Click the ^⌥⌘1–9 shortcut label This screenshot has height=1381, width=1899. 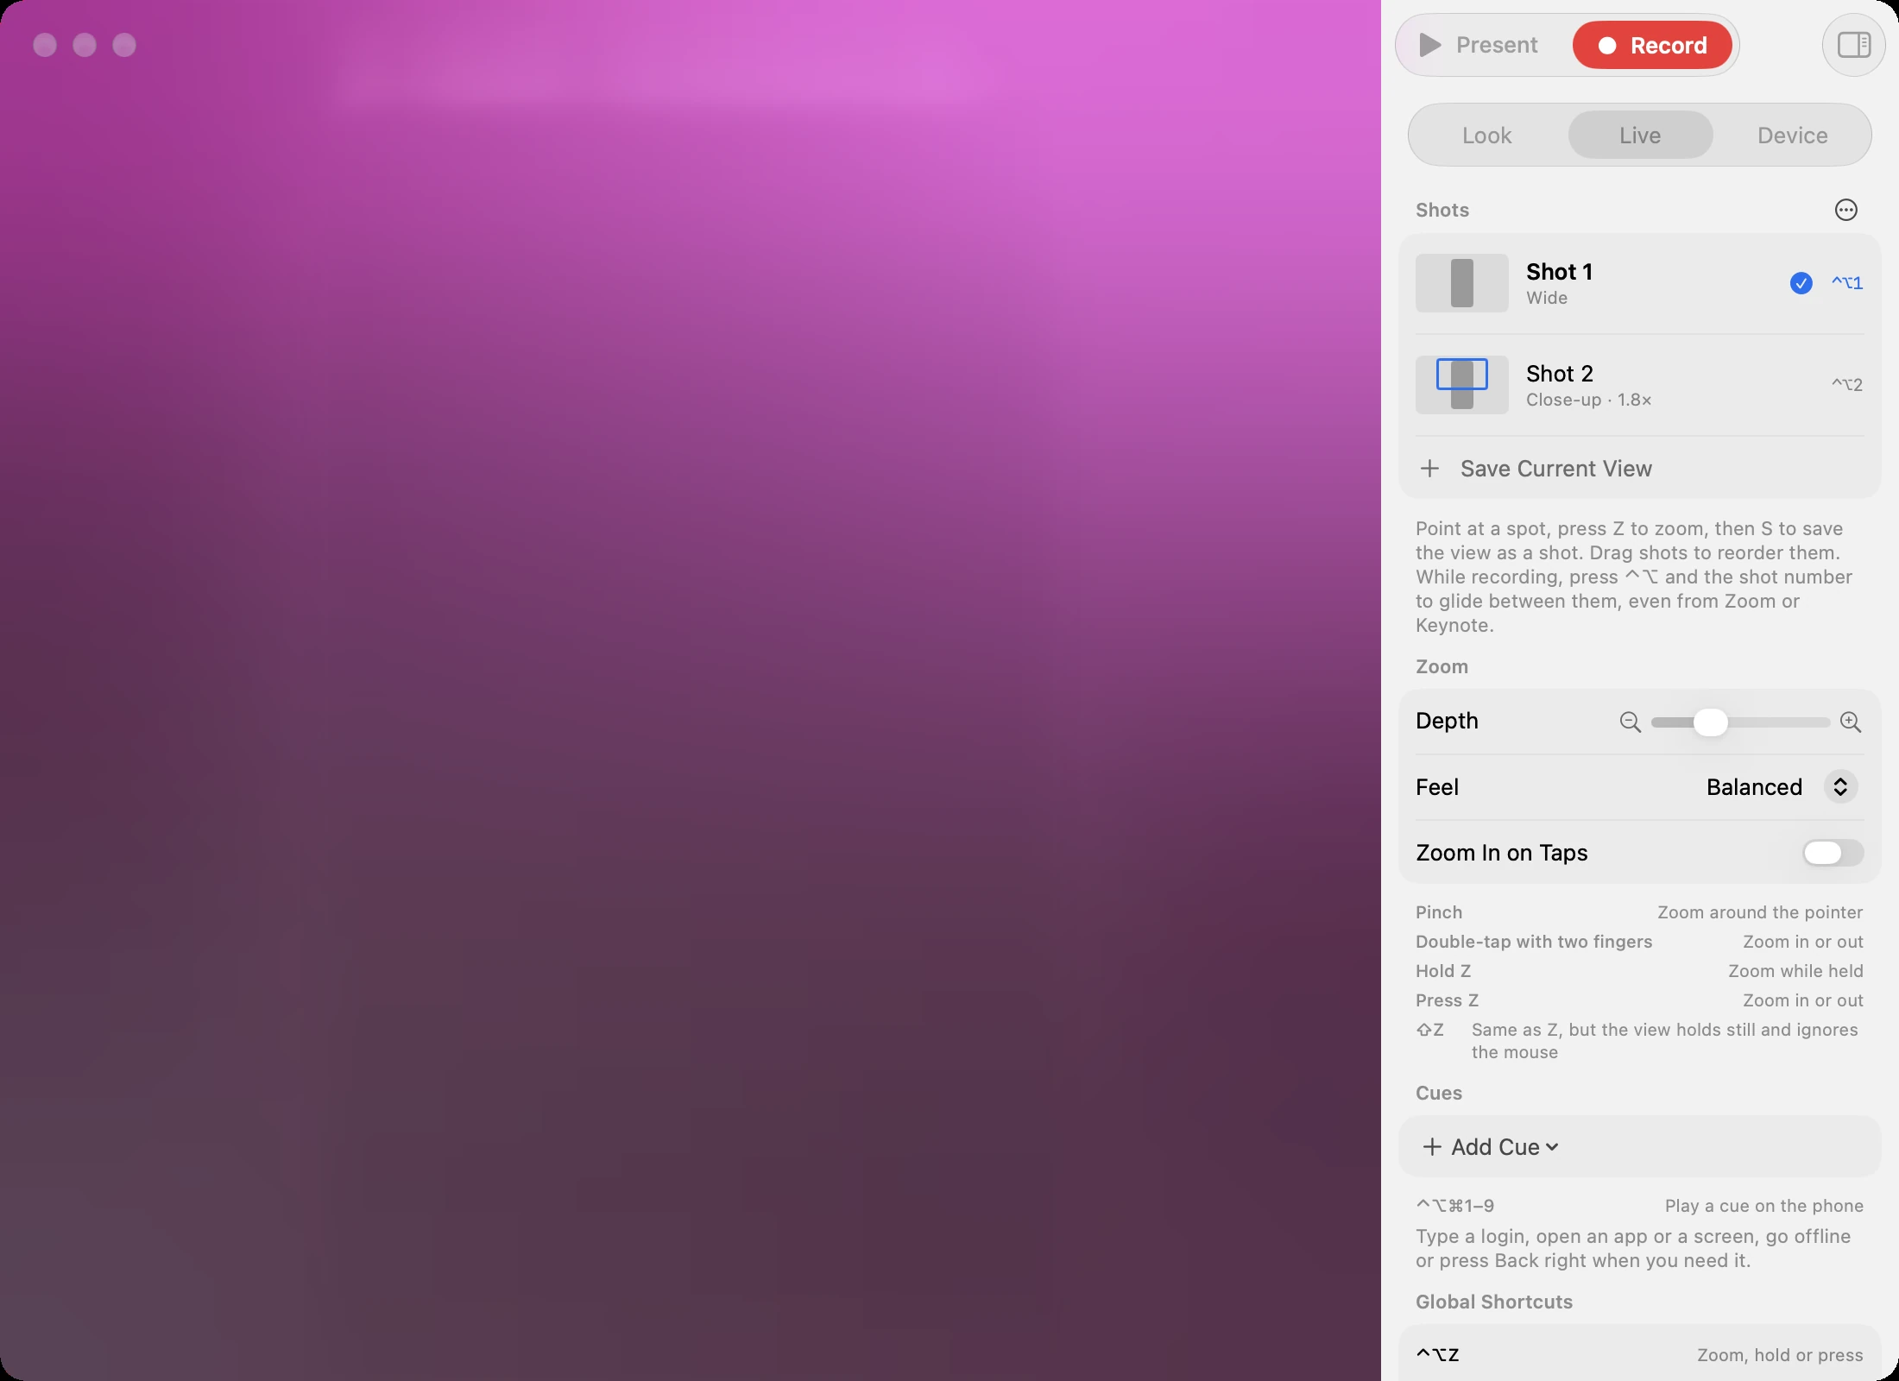(x=1455, y=1206)
